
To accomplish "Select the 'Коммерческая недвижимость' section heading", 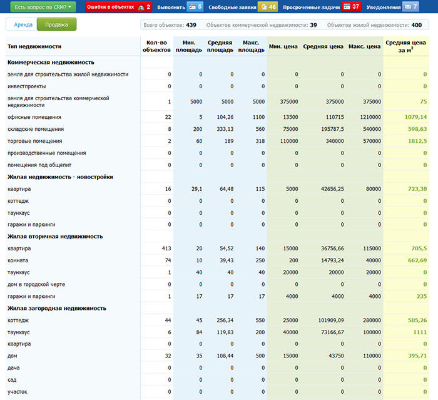I will pyautogui.click(x=51, y=63).
